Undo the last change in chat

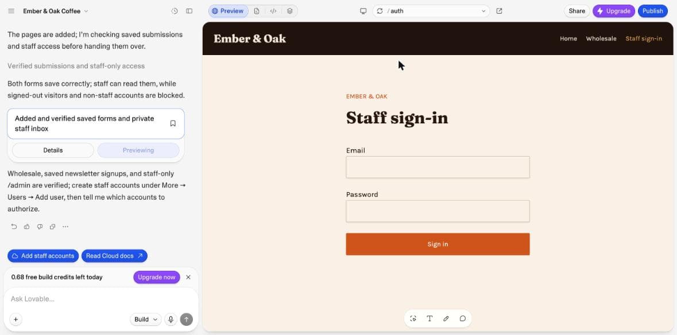pyautogui.click(x=14, y=227)
